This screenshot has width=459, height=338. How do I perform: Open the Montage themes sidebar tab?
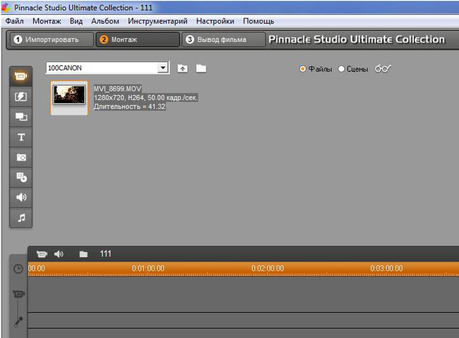point(21,117)
